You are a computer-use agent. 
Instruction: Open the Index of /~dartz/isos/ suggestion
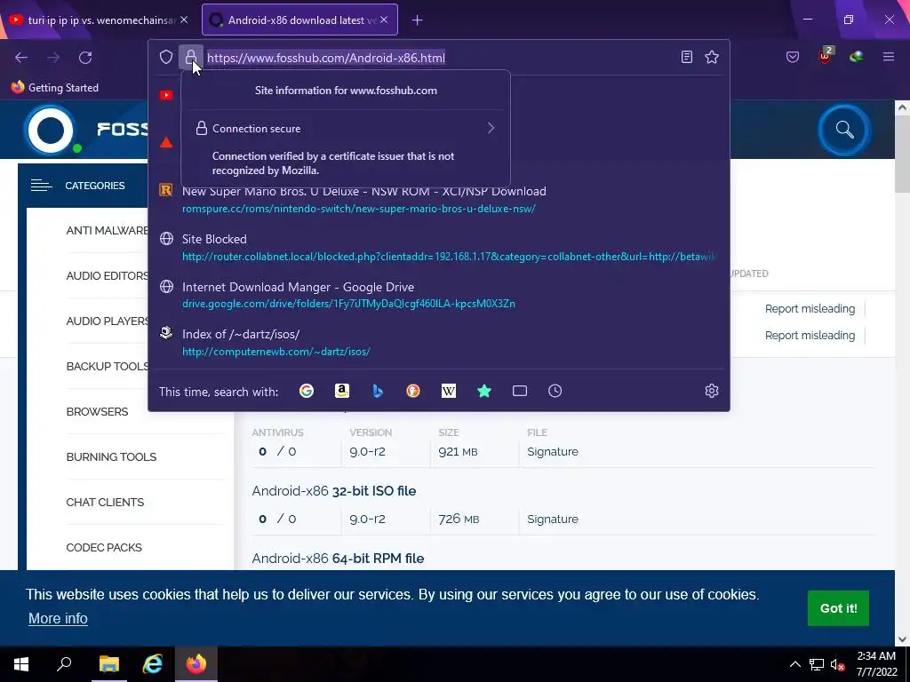[439, 343]
